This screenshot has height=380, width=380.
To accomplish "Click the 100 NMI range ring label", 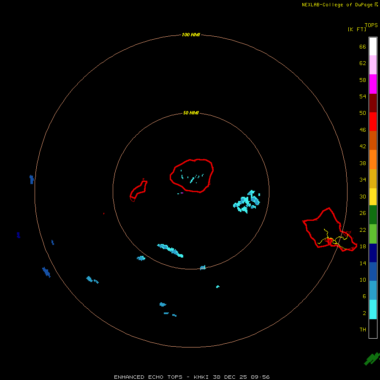I will (191, 35).
